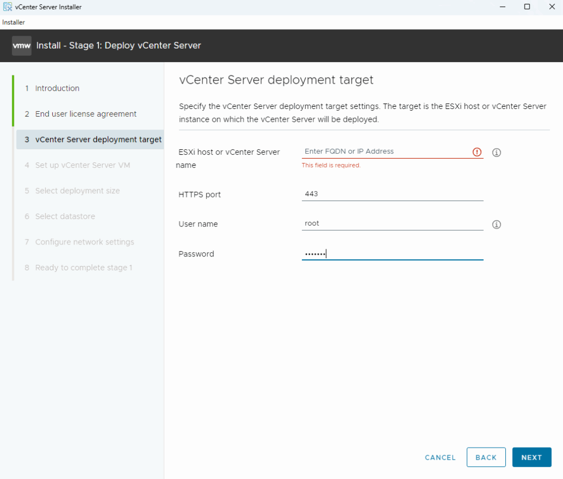Click the NEXT button
Viewport: 563px width, 479px height.
pos(532,458)
